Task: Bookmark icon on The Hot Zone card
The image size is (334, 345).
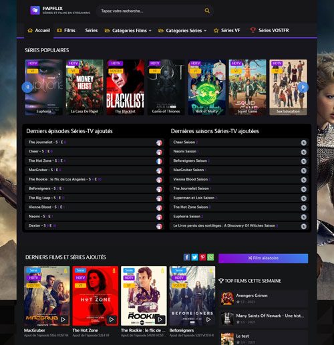Action: tap(114, 271)
